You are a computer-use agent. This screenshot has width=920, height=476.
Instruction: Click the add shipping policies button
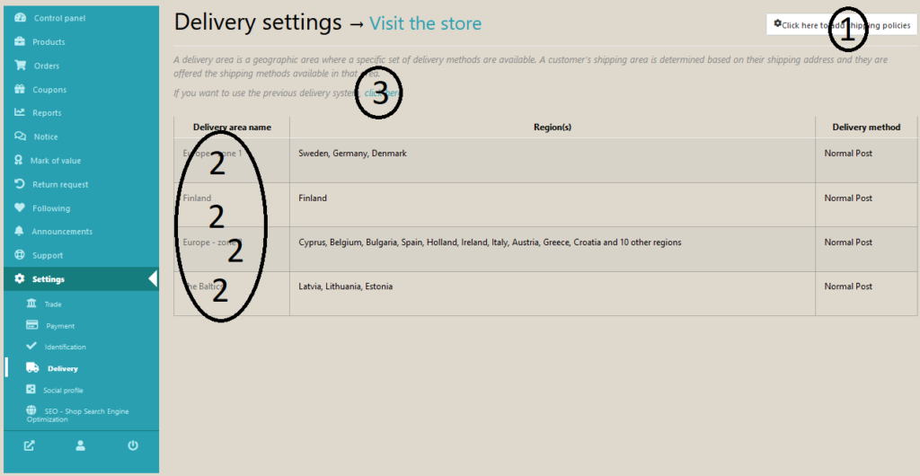(x=842, y=25)
